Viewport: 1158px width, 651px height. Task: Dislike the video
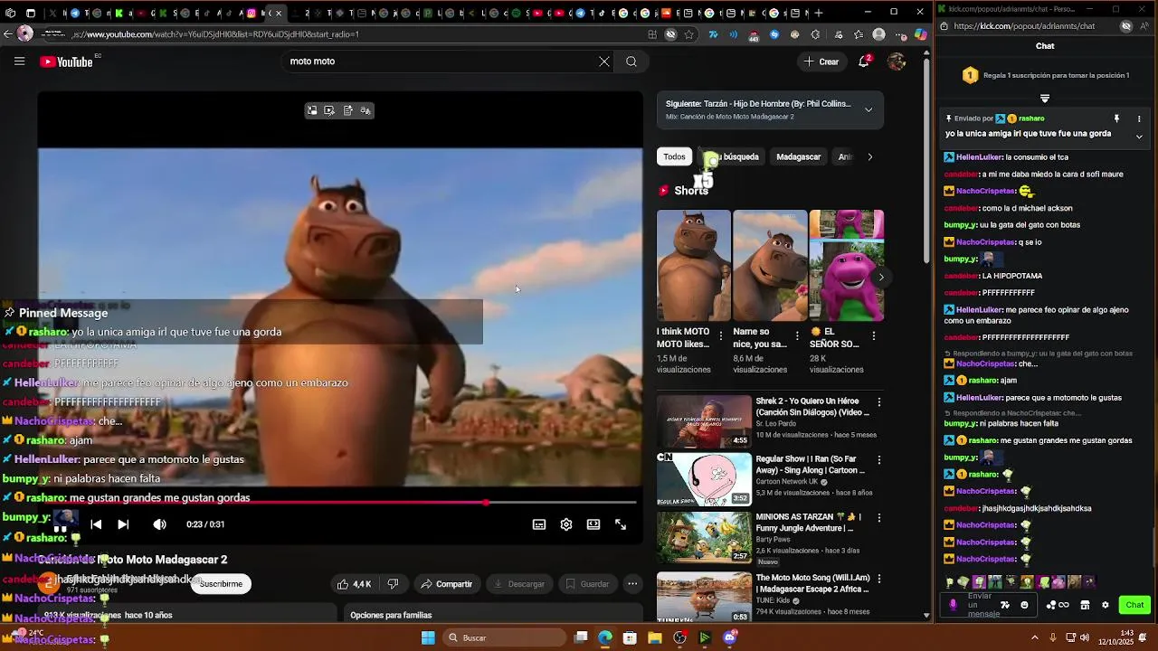[393, 584]
